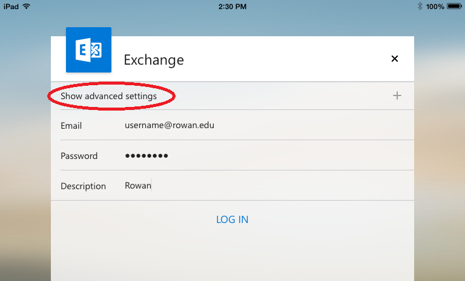This screenshot has height=281, width=465.
Task: Click the "Email" field label
Action: pos(71,126)
